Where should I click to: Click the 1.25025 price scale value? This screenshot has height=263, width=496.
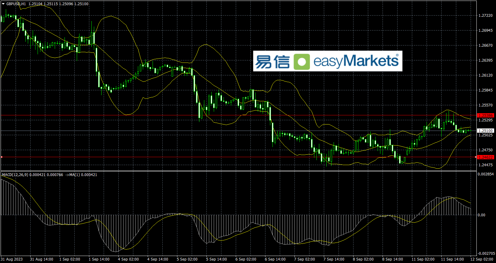pos(486,135)
